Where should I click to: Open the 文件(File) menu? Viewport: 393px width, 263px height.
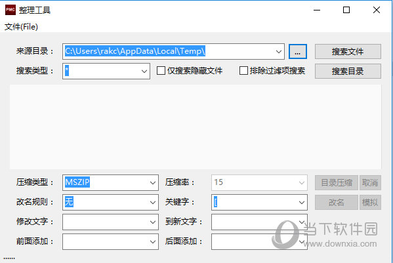(x=21, y=26)
